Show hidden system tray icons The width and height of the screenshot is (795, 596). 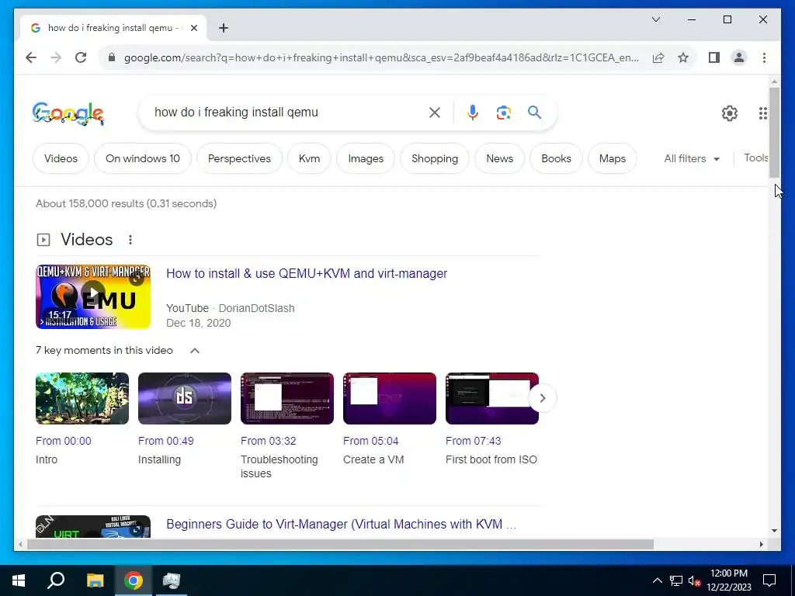tap(657, 580)
